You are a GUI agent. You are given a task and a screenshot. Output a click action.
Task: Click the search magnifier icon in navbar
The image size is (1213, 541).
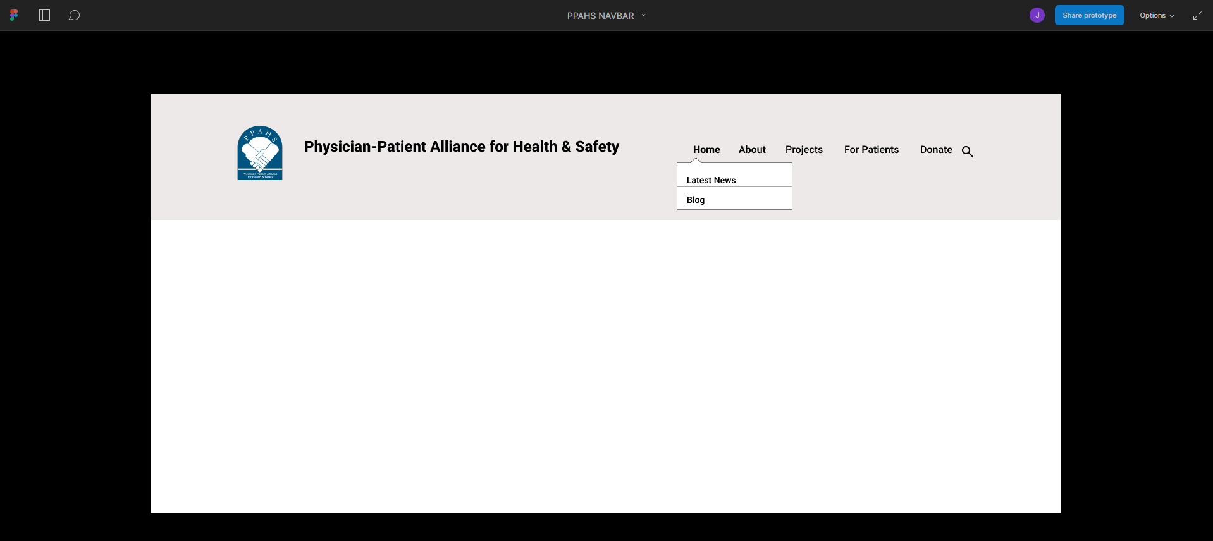(x=968, y=151)
